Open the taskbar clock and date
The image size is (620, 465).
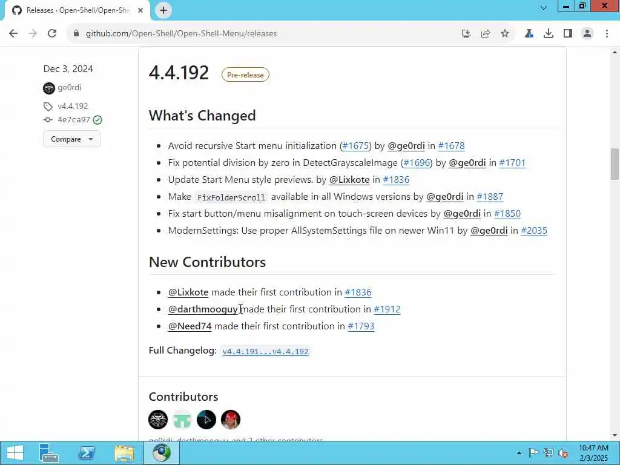[593, 453]
